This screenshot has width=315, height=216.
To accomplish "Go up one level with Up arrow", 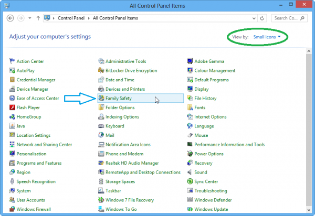I will pyautogui.click(x=38, y=18).
